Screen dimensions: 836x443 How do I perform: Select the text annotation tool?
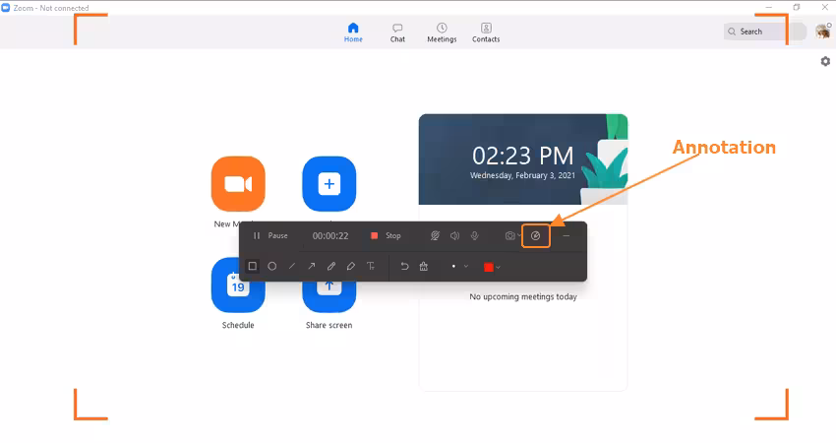[x=371, y=266]
